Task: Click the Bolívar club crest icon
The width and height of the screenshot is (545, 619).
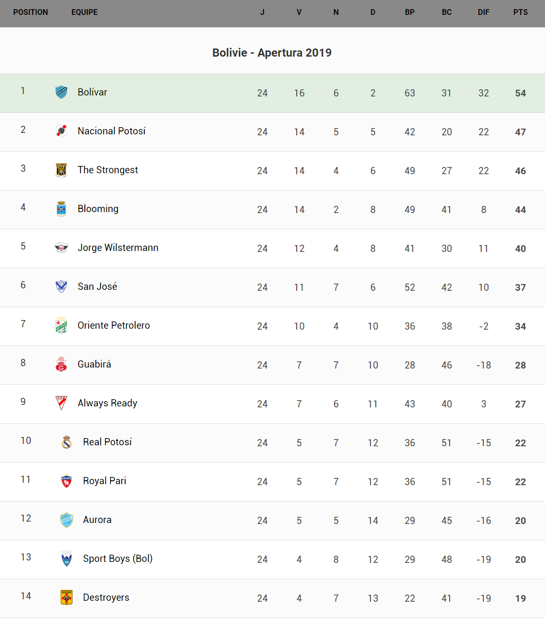Action: point(61,92)
